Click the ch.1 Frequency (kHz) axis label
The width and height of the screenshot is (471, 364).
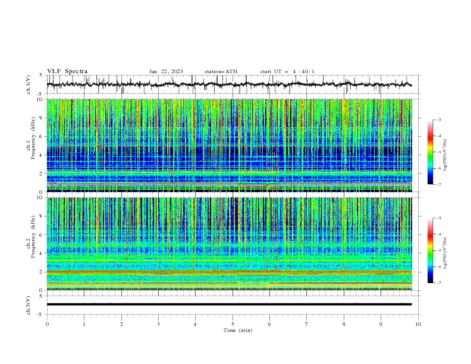coord(31,139)
